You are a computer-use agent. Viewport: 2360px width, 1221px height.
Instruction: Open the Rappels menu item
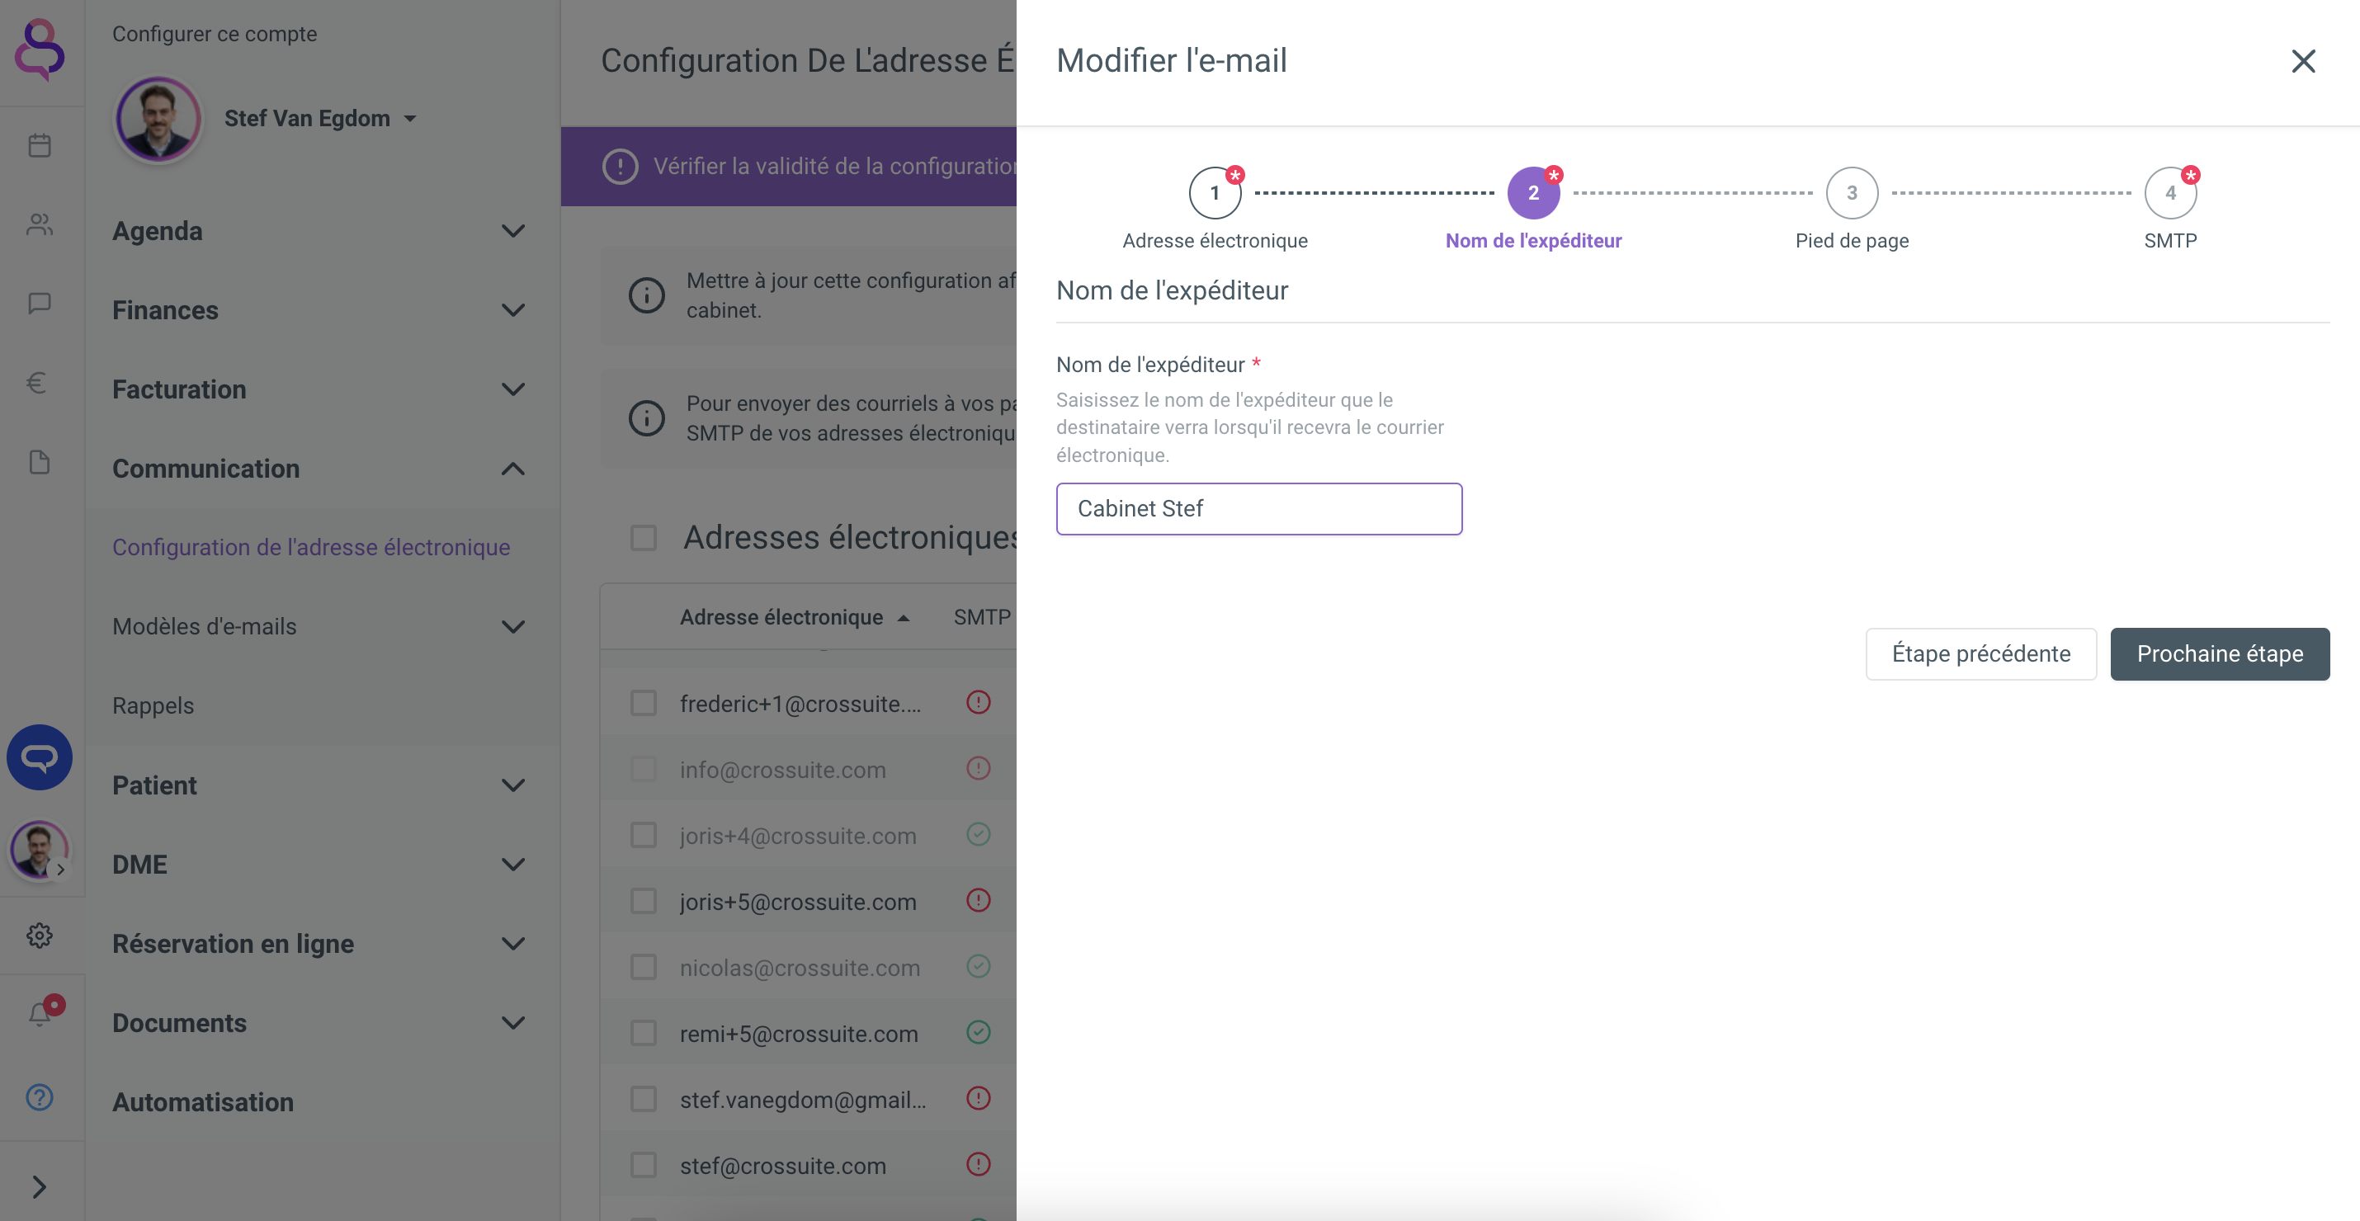153,705
